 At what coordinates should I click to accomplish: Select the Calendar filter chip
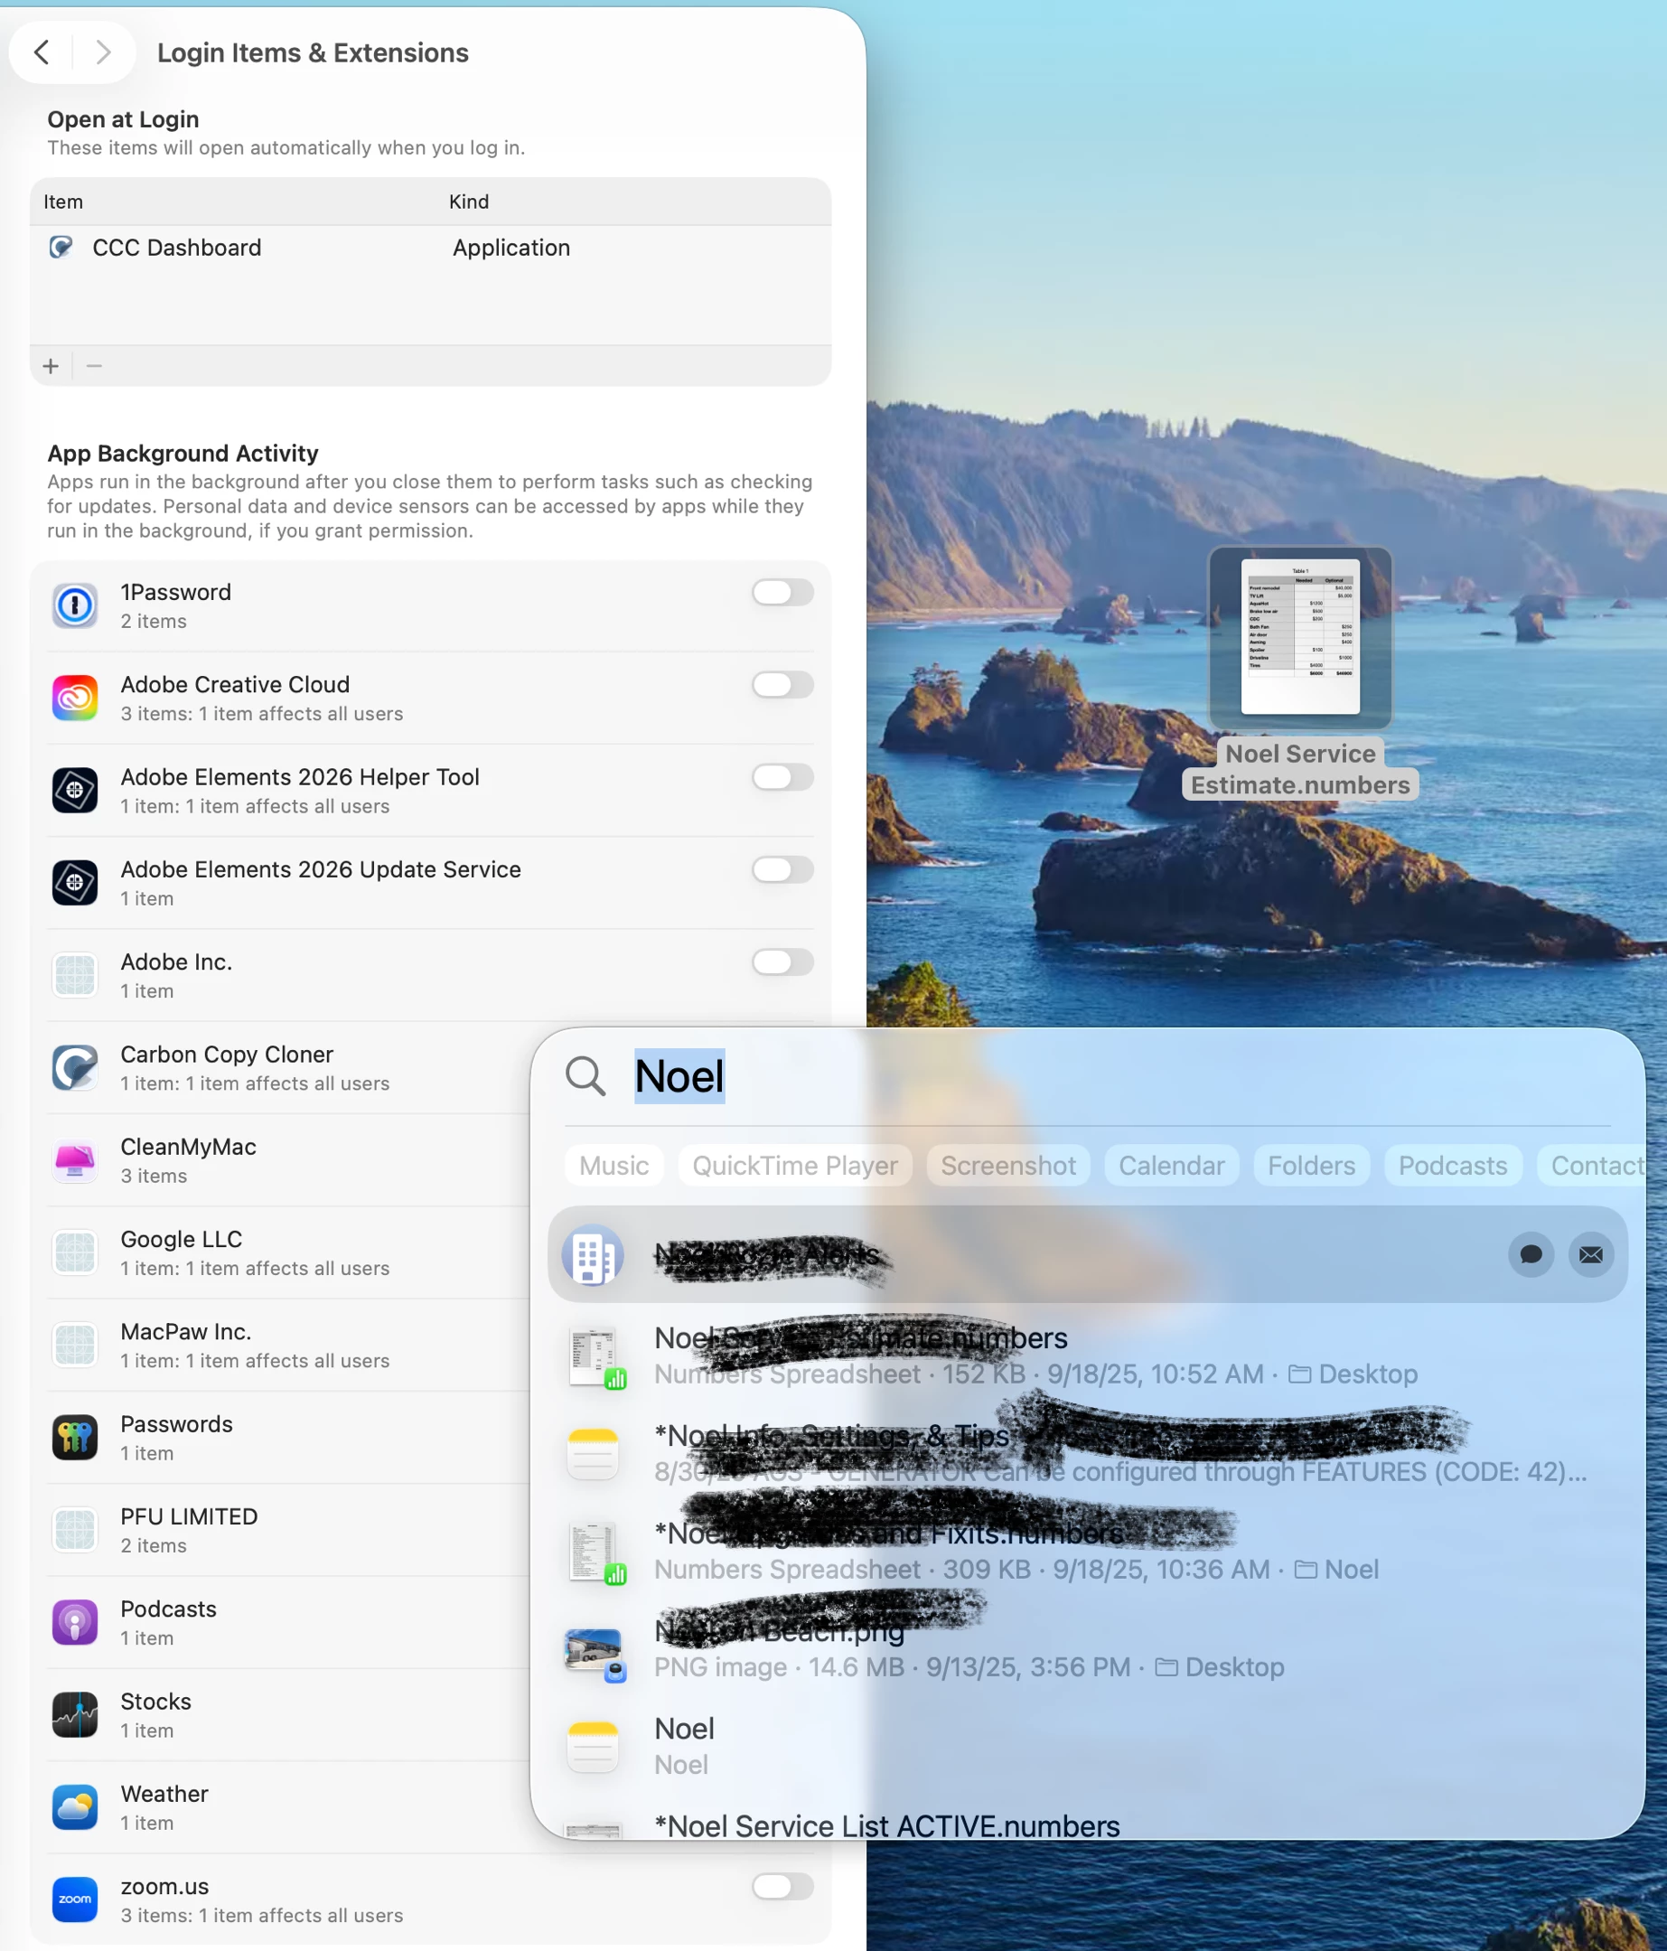click(x=1171, y=1166)
